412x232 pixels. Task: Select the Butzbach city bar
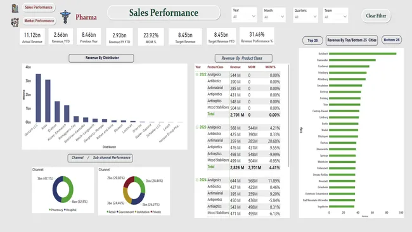(363, 54)
